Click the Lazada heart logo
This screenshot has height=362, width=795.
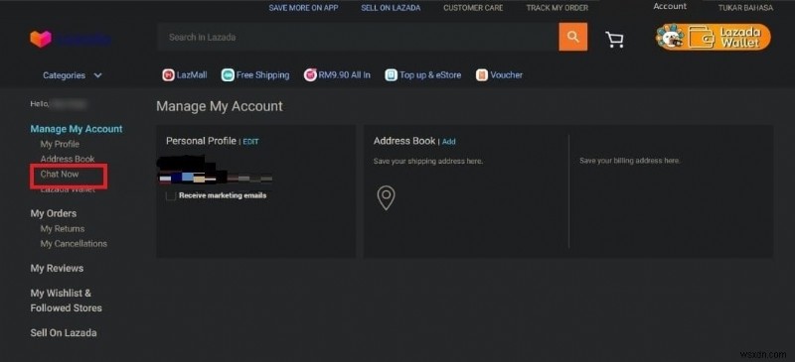tap(41, 39)
